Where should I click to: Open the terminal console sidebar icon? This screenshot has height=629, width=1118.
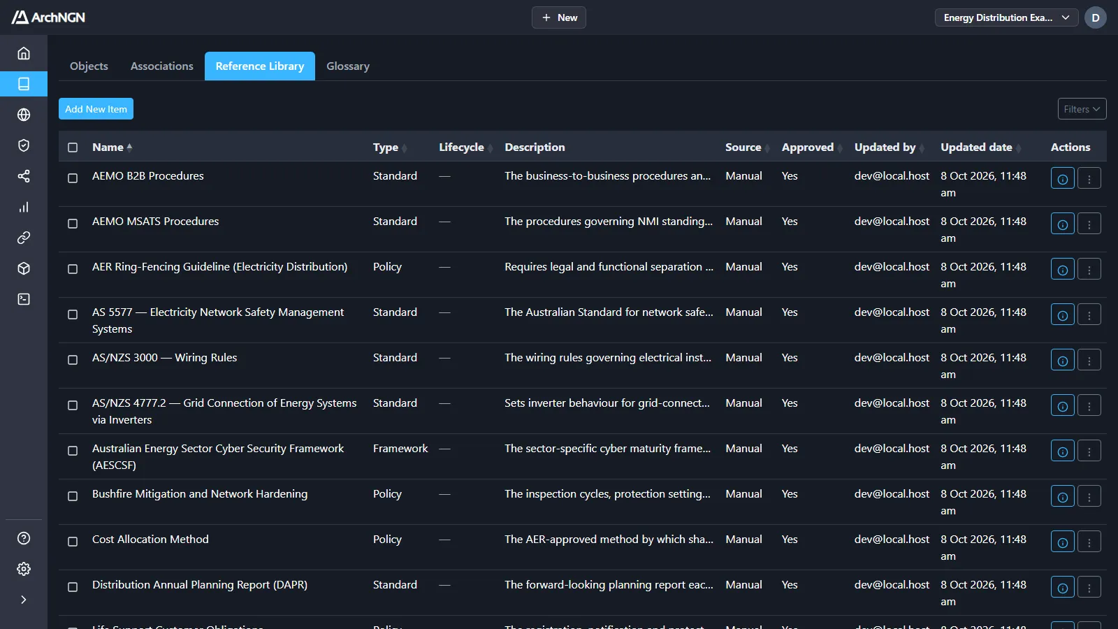(24, 299)
